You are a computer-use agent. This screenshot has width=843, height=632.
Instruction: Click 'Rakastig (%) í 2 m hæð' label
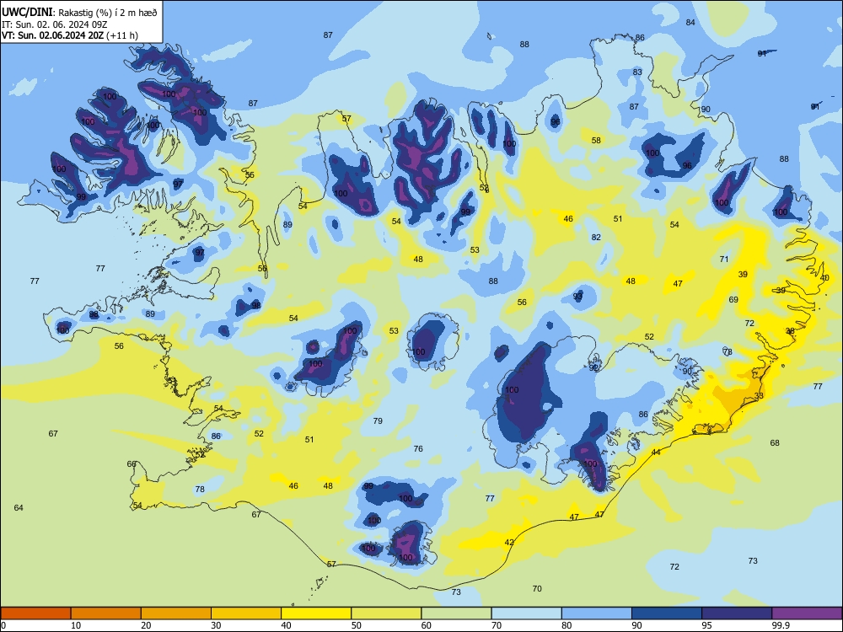(108, 13)
